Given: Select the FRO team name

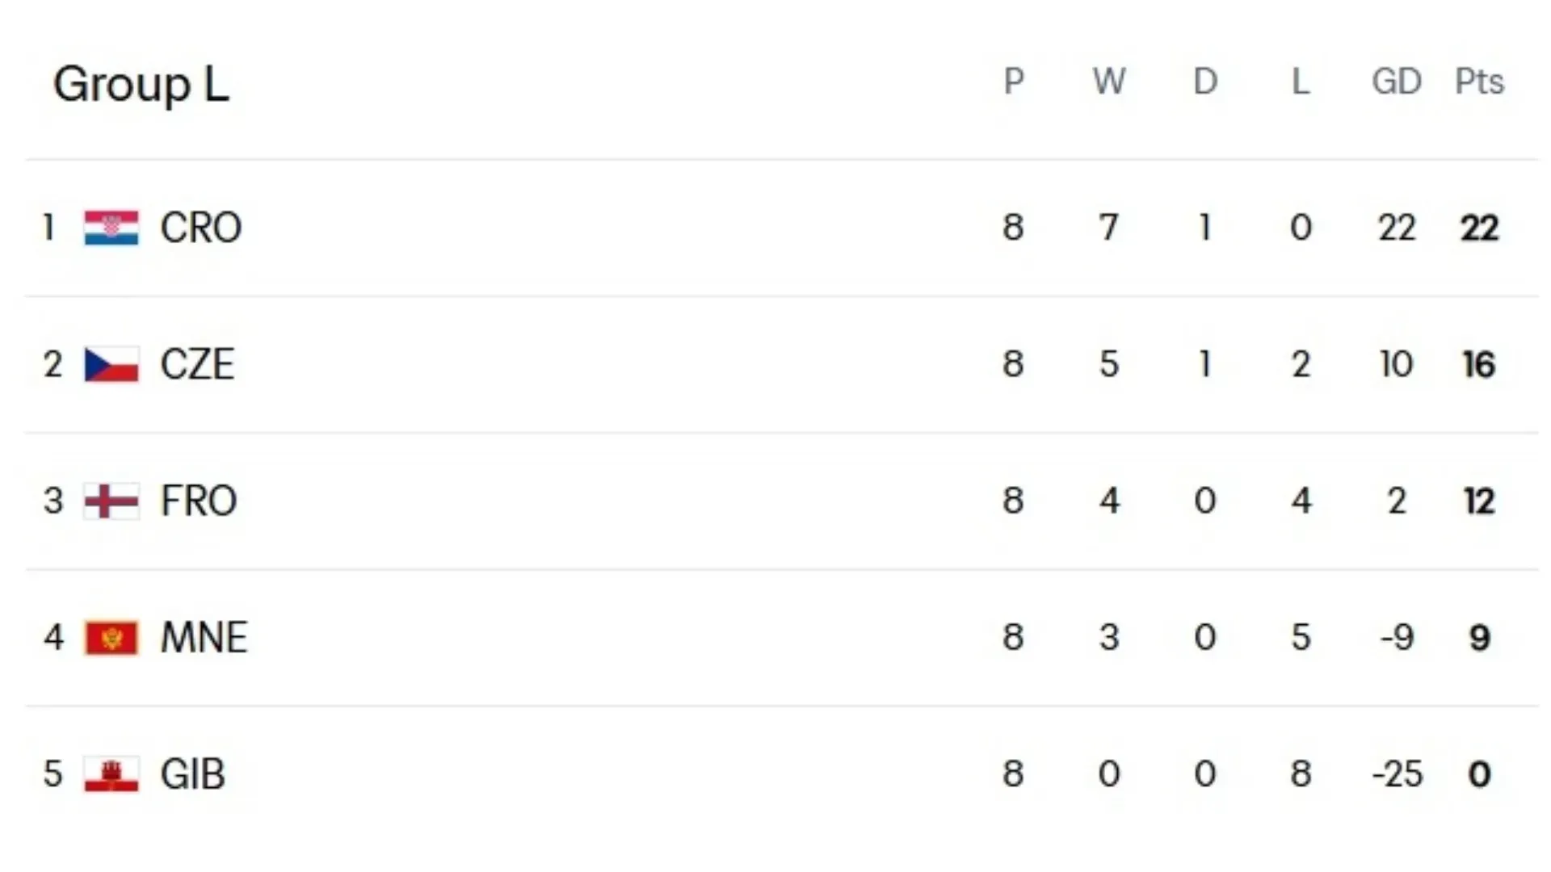Looking at the screenshot, I should [199, 501].
